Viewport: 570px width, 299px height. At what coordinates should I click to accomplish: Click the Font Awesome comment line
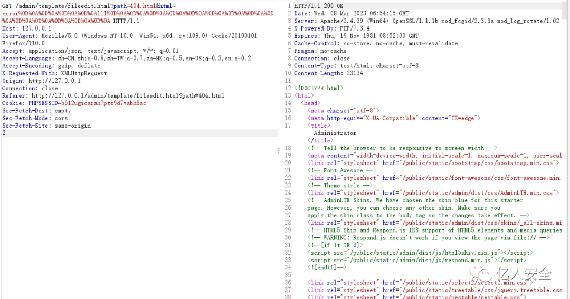click(341, 170)
